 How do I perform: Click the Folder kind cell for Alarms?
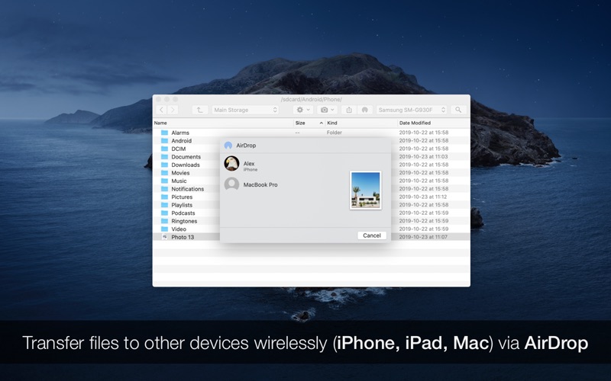pos(335,133)
